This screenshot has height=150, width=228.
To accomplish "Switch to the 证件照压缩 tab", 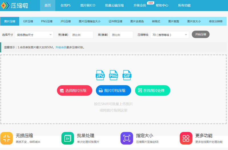I will tap(115, 21).
